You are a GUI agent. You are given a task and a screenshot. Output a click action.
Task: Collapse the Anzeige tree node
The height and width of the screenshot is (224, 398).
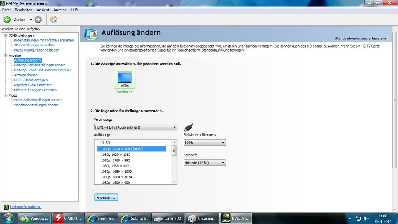[x=5, y=55]
